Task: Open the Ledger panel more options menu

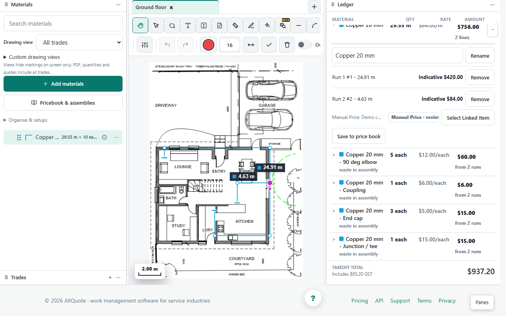Action: [x=492, y=5]
